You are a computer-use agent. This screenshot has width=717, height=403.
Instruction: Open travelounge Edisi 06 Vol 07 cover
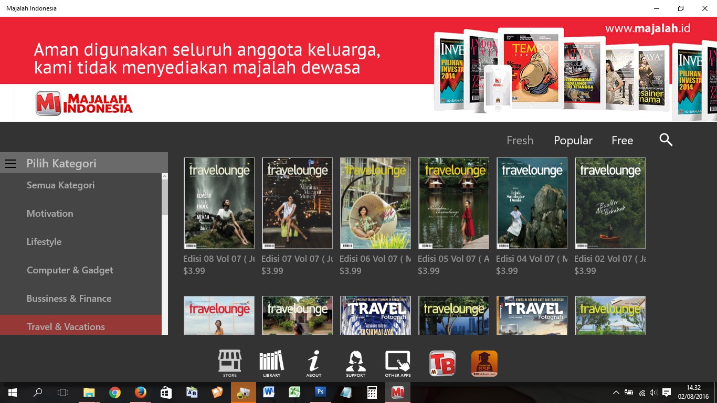tap(375, 203)
